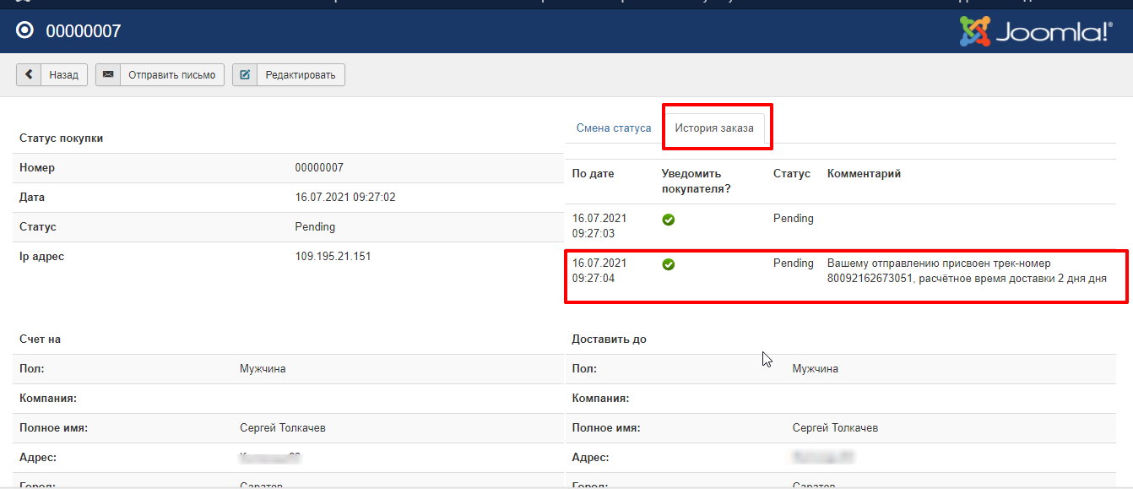The width and height of the screenshot is (1133, 489).
Task: Click the tracking number comment text
Action: click(x=966, y=271)
